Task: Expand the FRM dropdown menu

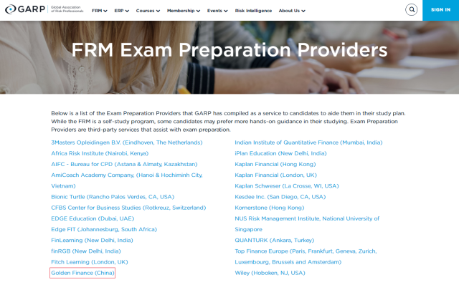Action: click(100, 11)
